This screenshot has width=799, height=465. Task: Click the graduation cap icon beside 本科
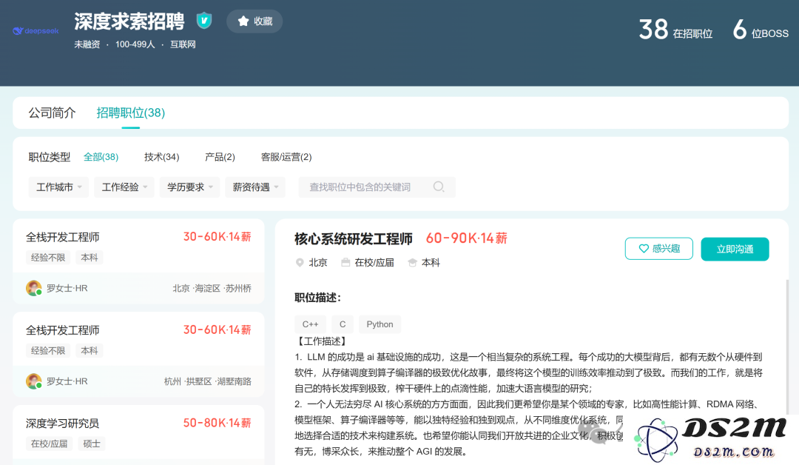click(412, 263)
